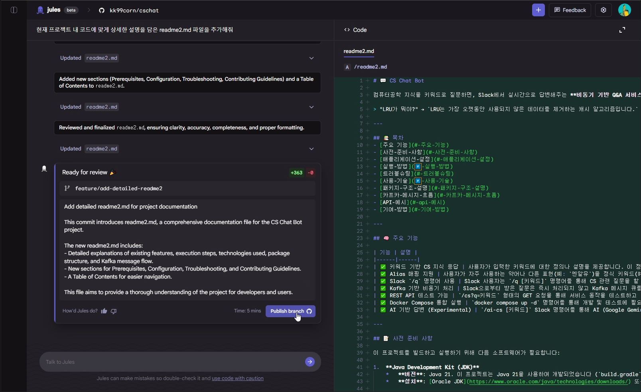Expand code panel to fullscreen
This screenshot has width=641, height=392.
pyautogui.click(x=622, y=30)
